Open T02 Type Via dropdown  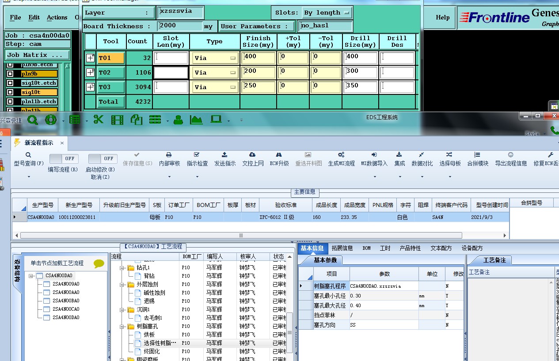(215, 72)
